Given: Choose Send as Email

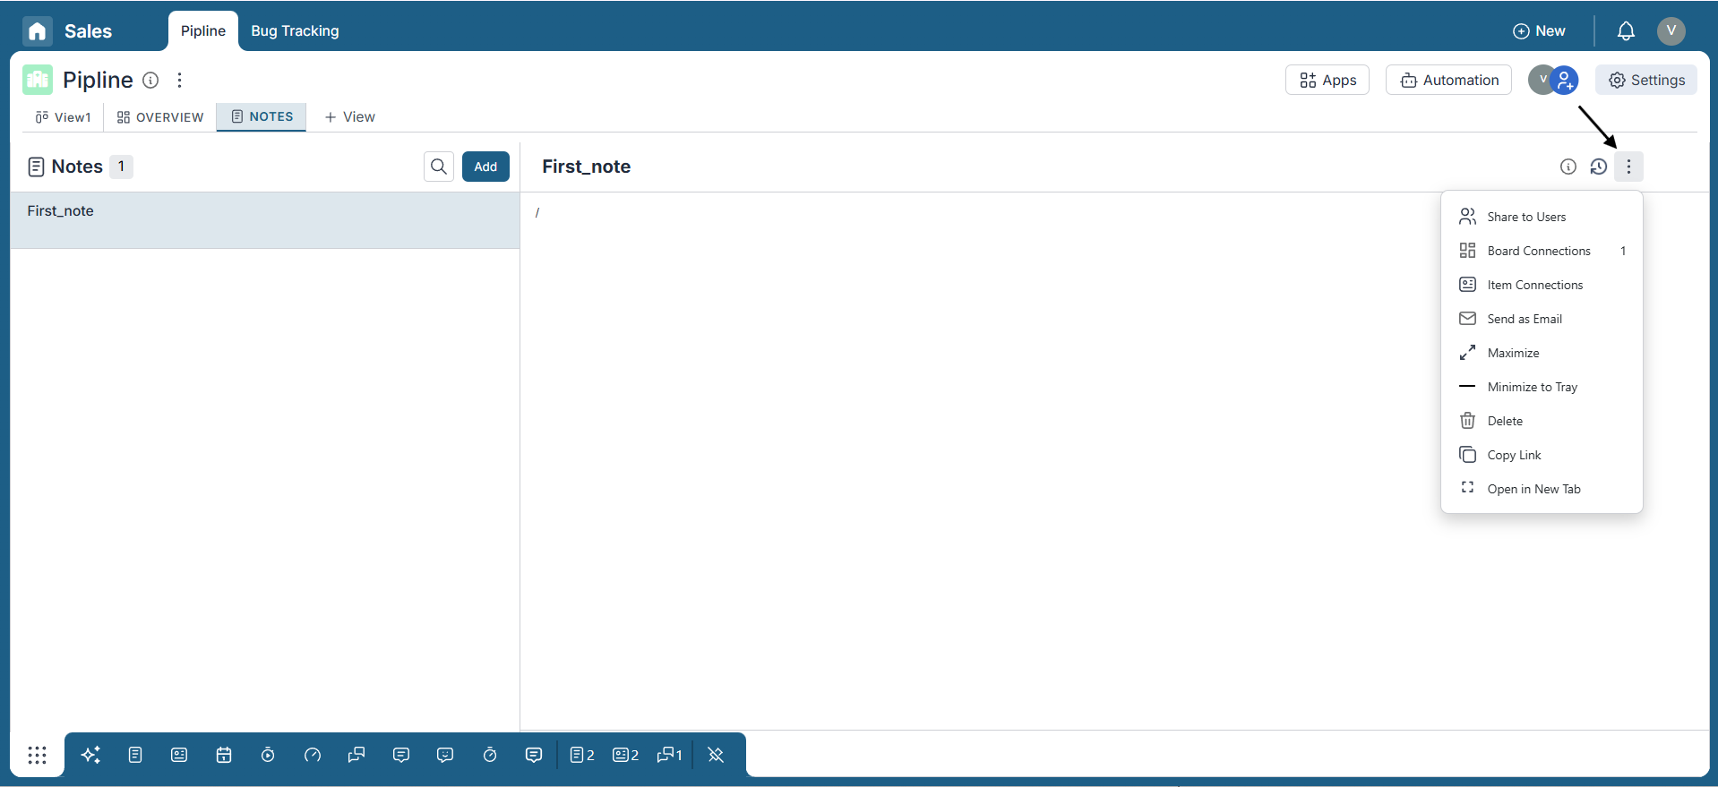Looking at the screenshot, I should pyautogui.click(x=1542, y=319).
